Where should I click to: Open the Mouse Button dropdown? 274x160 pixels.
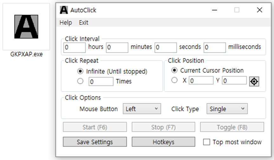142,109
